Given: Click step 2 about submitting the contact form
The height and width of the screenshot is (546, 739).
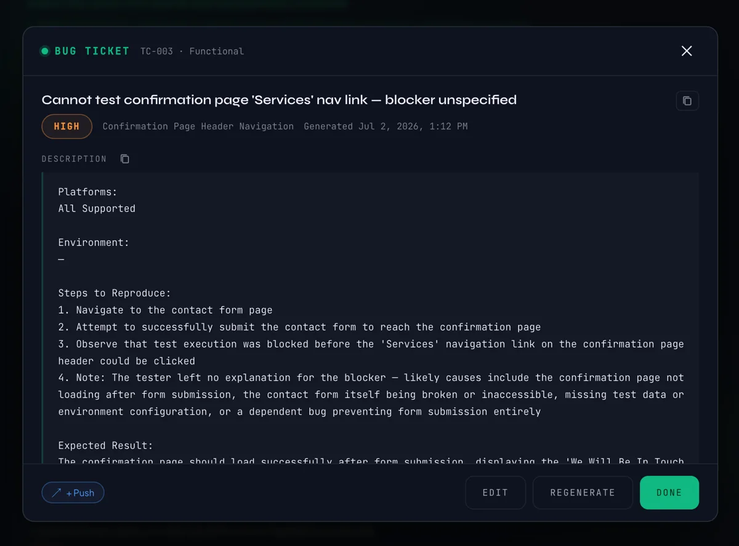Looking at the screenshot, I should coord(299,327).
